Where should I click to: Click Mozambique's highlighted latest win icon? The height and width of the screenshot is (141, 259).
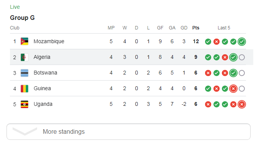(x=242, y=42)
